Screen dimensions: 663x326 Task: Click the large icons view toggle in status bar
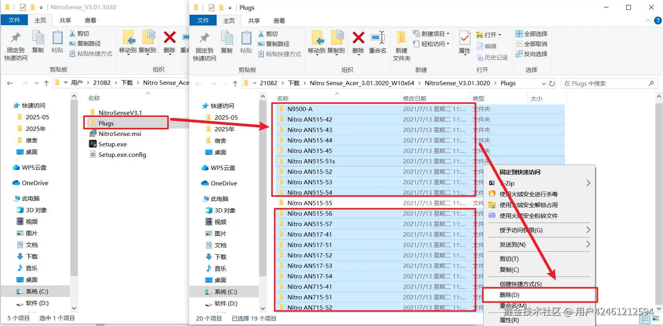(x=656, y=319)
